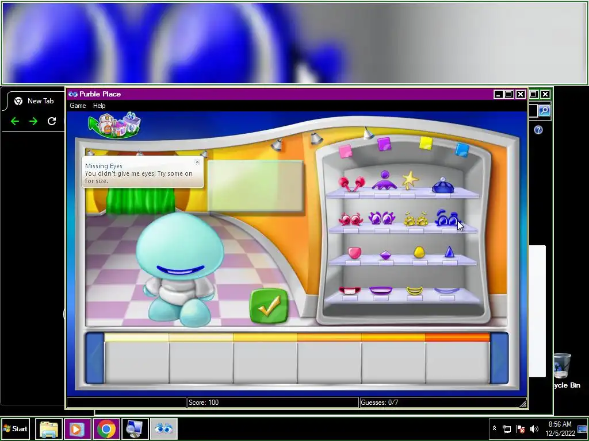Screen dimensions: 589x441
Task: Select the purple hair piece
Action: (x=384, y=180)
